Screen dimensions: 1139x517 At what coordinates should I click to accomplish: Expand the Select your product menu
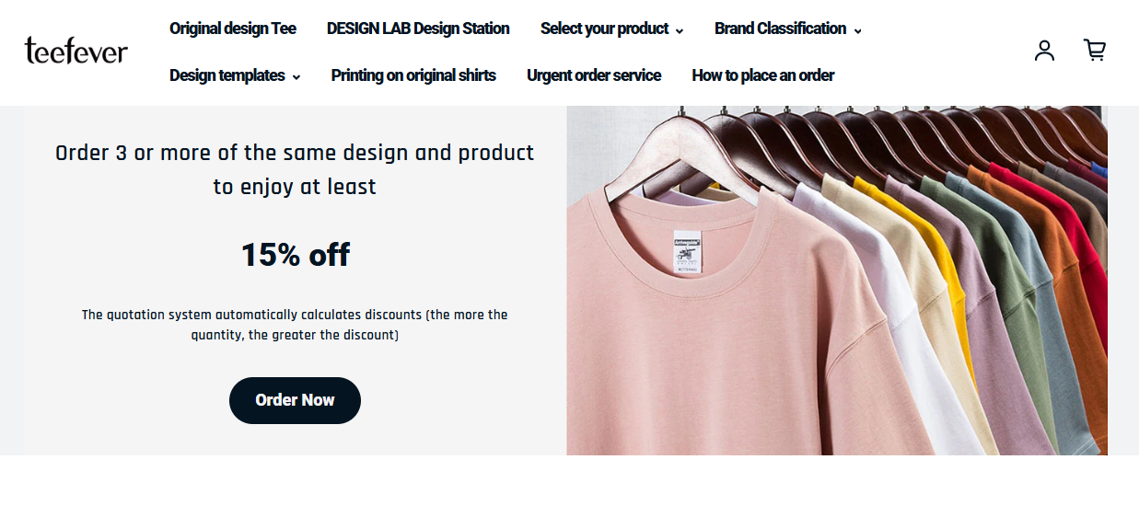611,29
